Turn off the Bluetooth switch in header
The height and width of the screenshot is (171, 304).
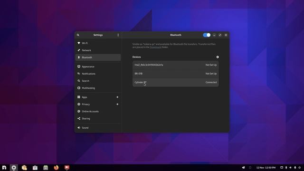pyautogui.click(x=207, y=35)
